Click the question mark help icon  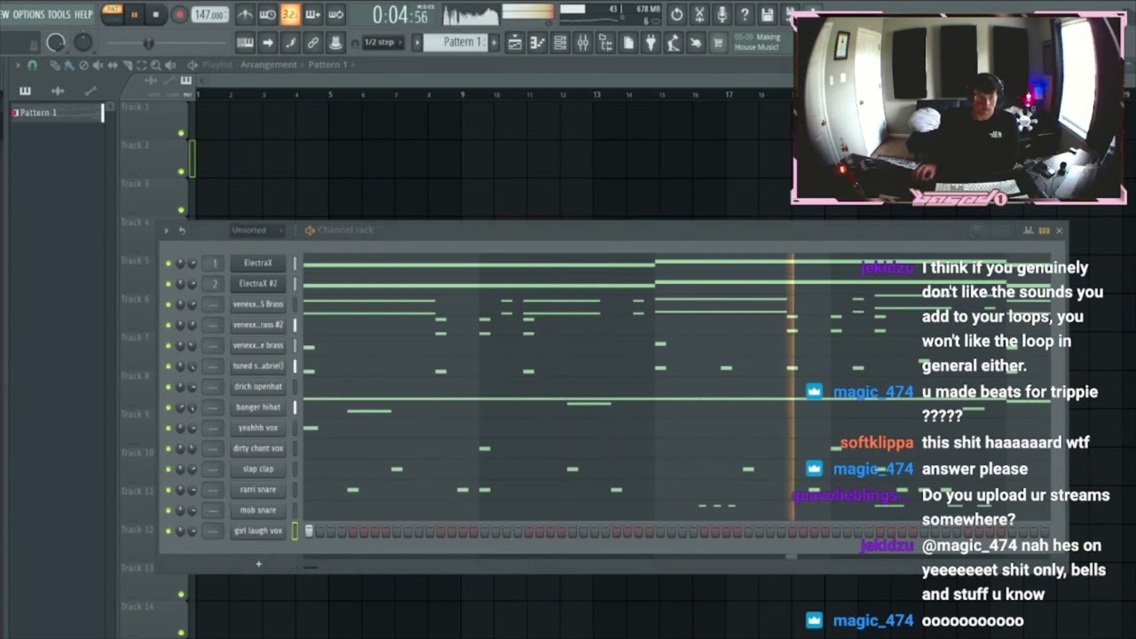745,14
